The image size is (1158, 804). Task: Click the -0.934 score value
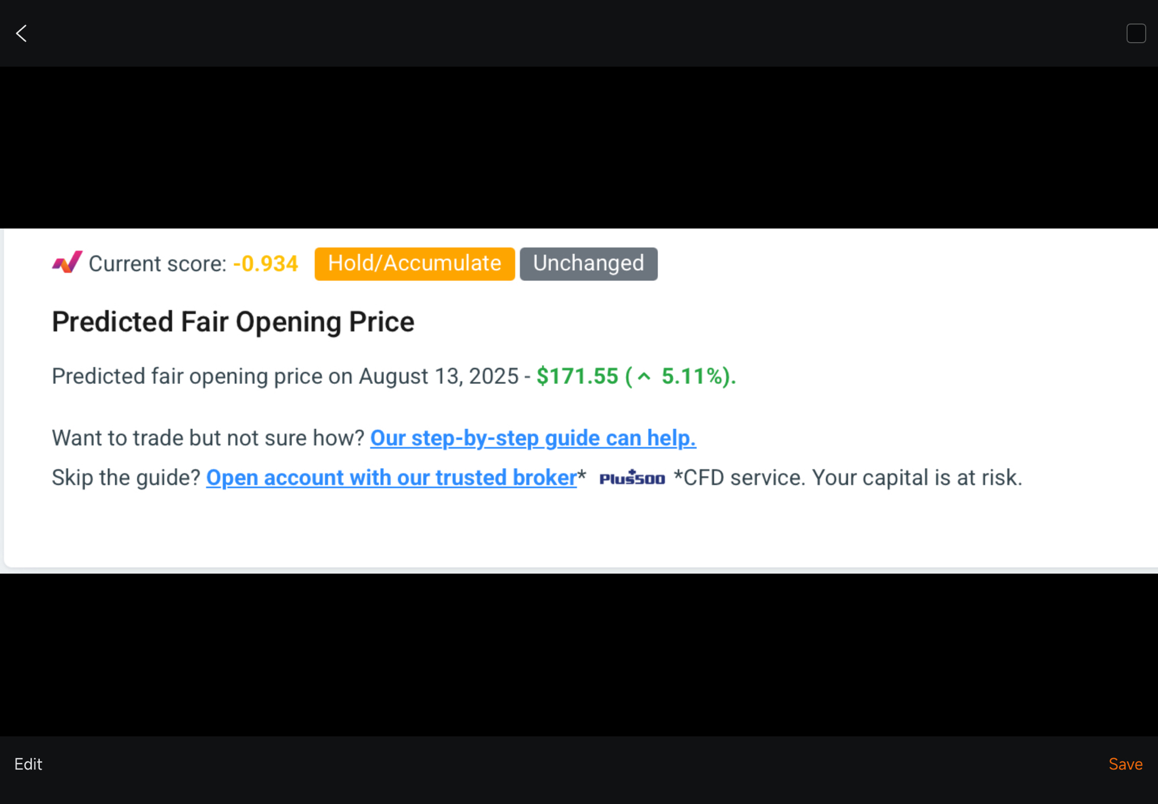point(265,264)
